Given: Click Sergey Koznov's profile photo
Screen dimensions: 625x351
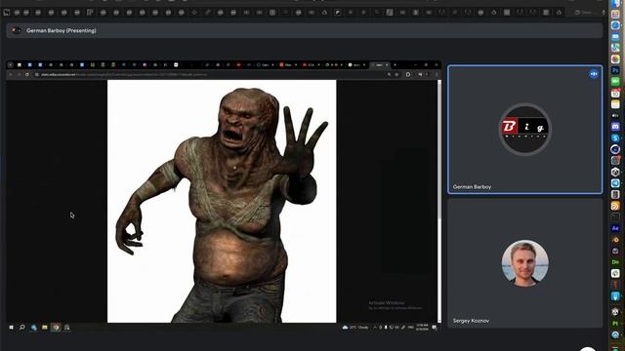Looking at the screenshot, I should point(525,263).
